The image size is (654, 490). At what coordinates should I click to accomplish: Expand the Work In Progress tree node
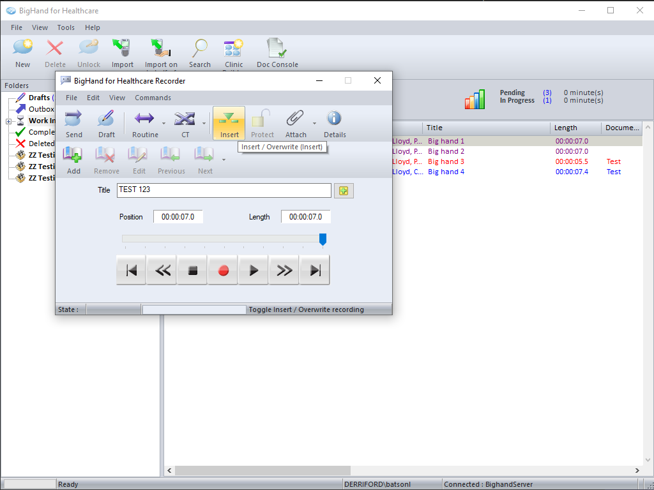pyautogui.click(x=8, y=121)
